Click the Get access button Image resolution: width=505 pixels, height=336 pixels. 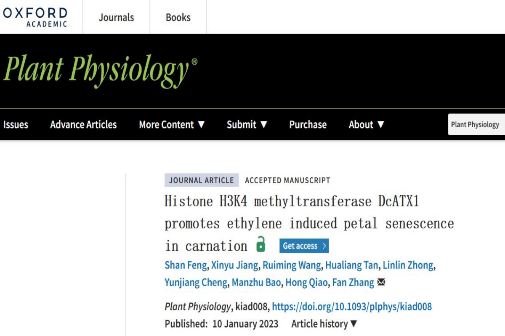(x=304, y=246)
